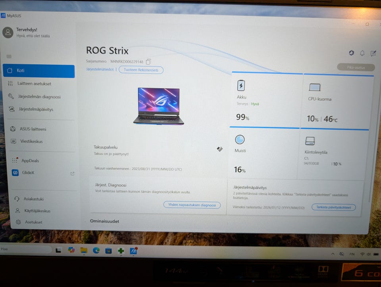
Task: Open Copilot from the taskbar
Action: coord(71,250)
